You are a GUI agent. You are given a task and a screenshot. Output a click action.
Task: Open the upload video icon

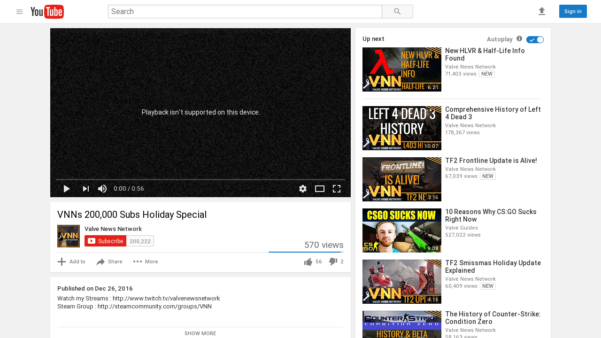tap(542, 11)
